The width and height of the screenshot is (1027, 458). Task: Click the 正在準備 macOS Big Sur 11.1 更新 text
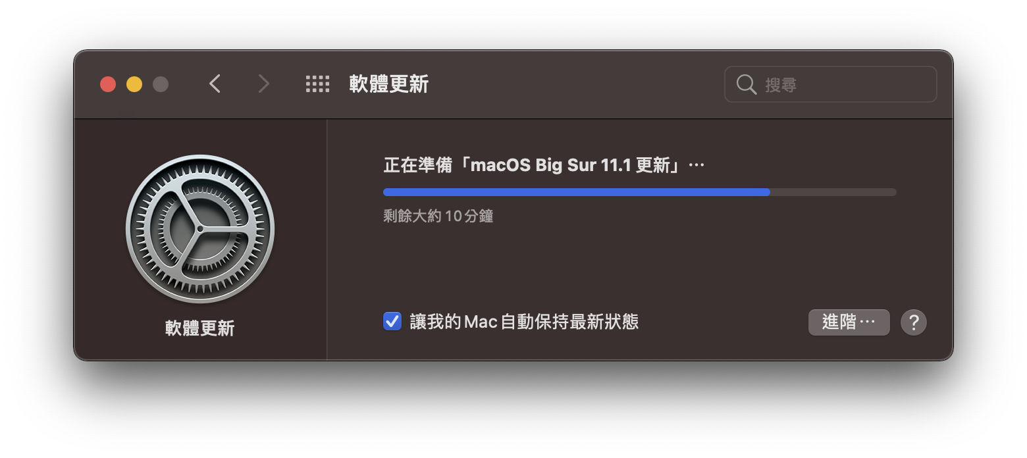click(x=544, y=165)
